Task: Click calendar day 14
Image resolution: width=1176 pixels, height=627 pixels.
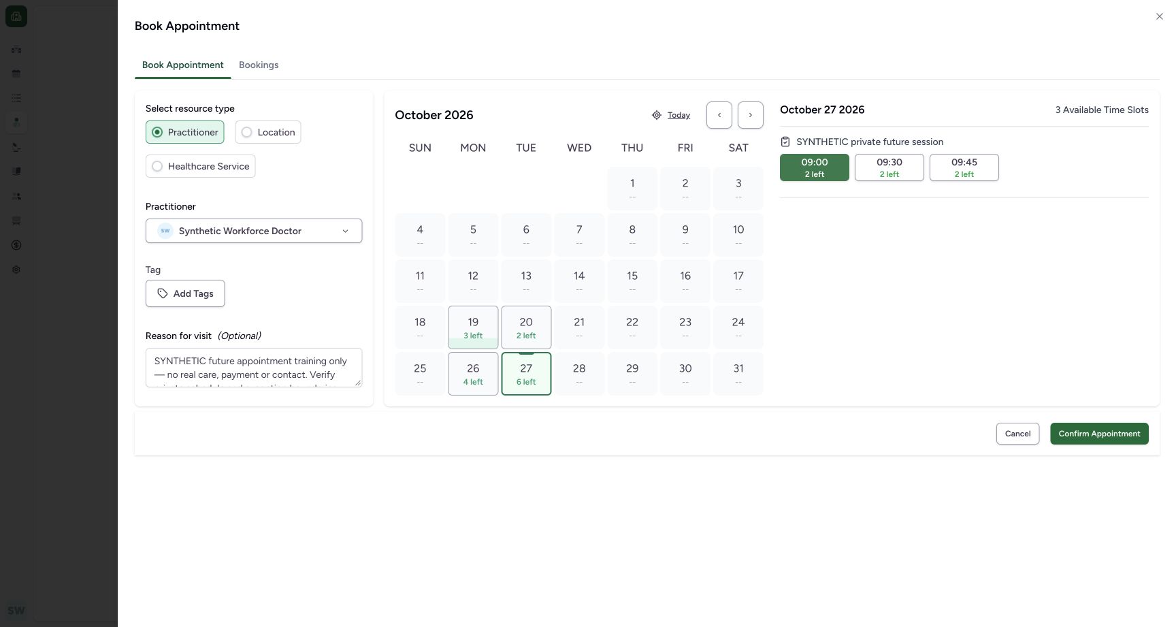Action: [x=579, y=281]
